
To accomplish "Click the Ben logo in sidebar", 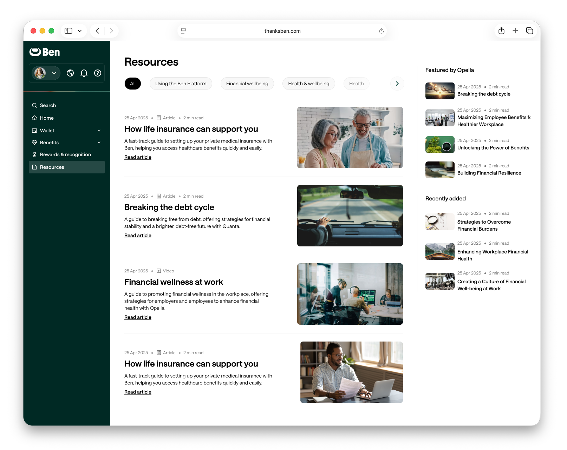I will click(x=45, y=52).
